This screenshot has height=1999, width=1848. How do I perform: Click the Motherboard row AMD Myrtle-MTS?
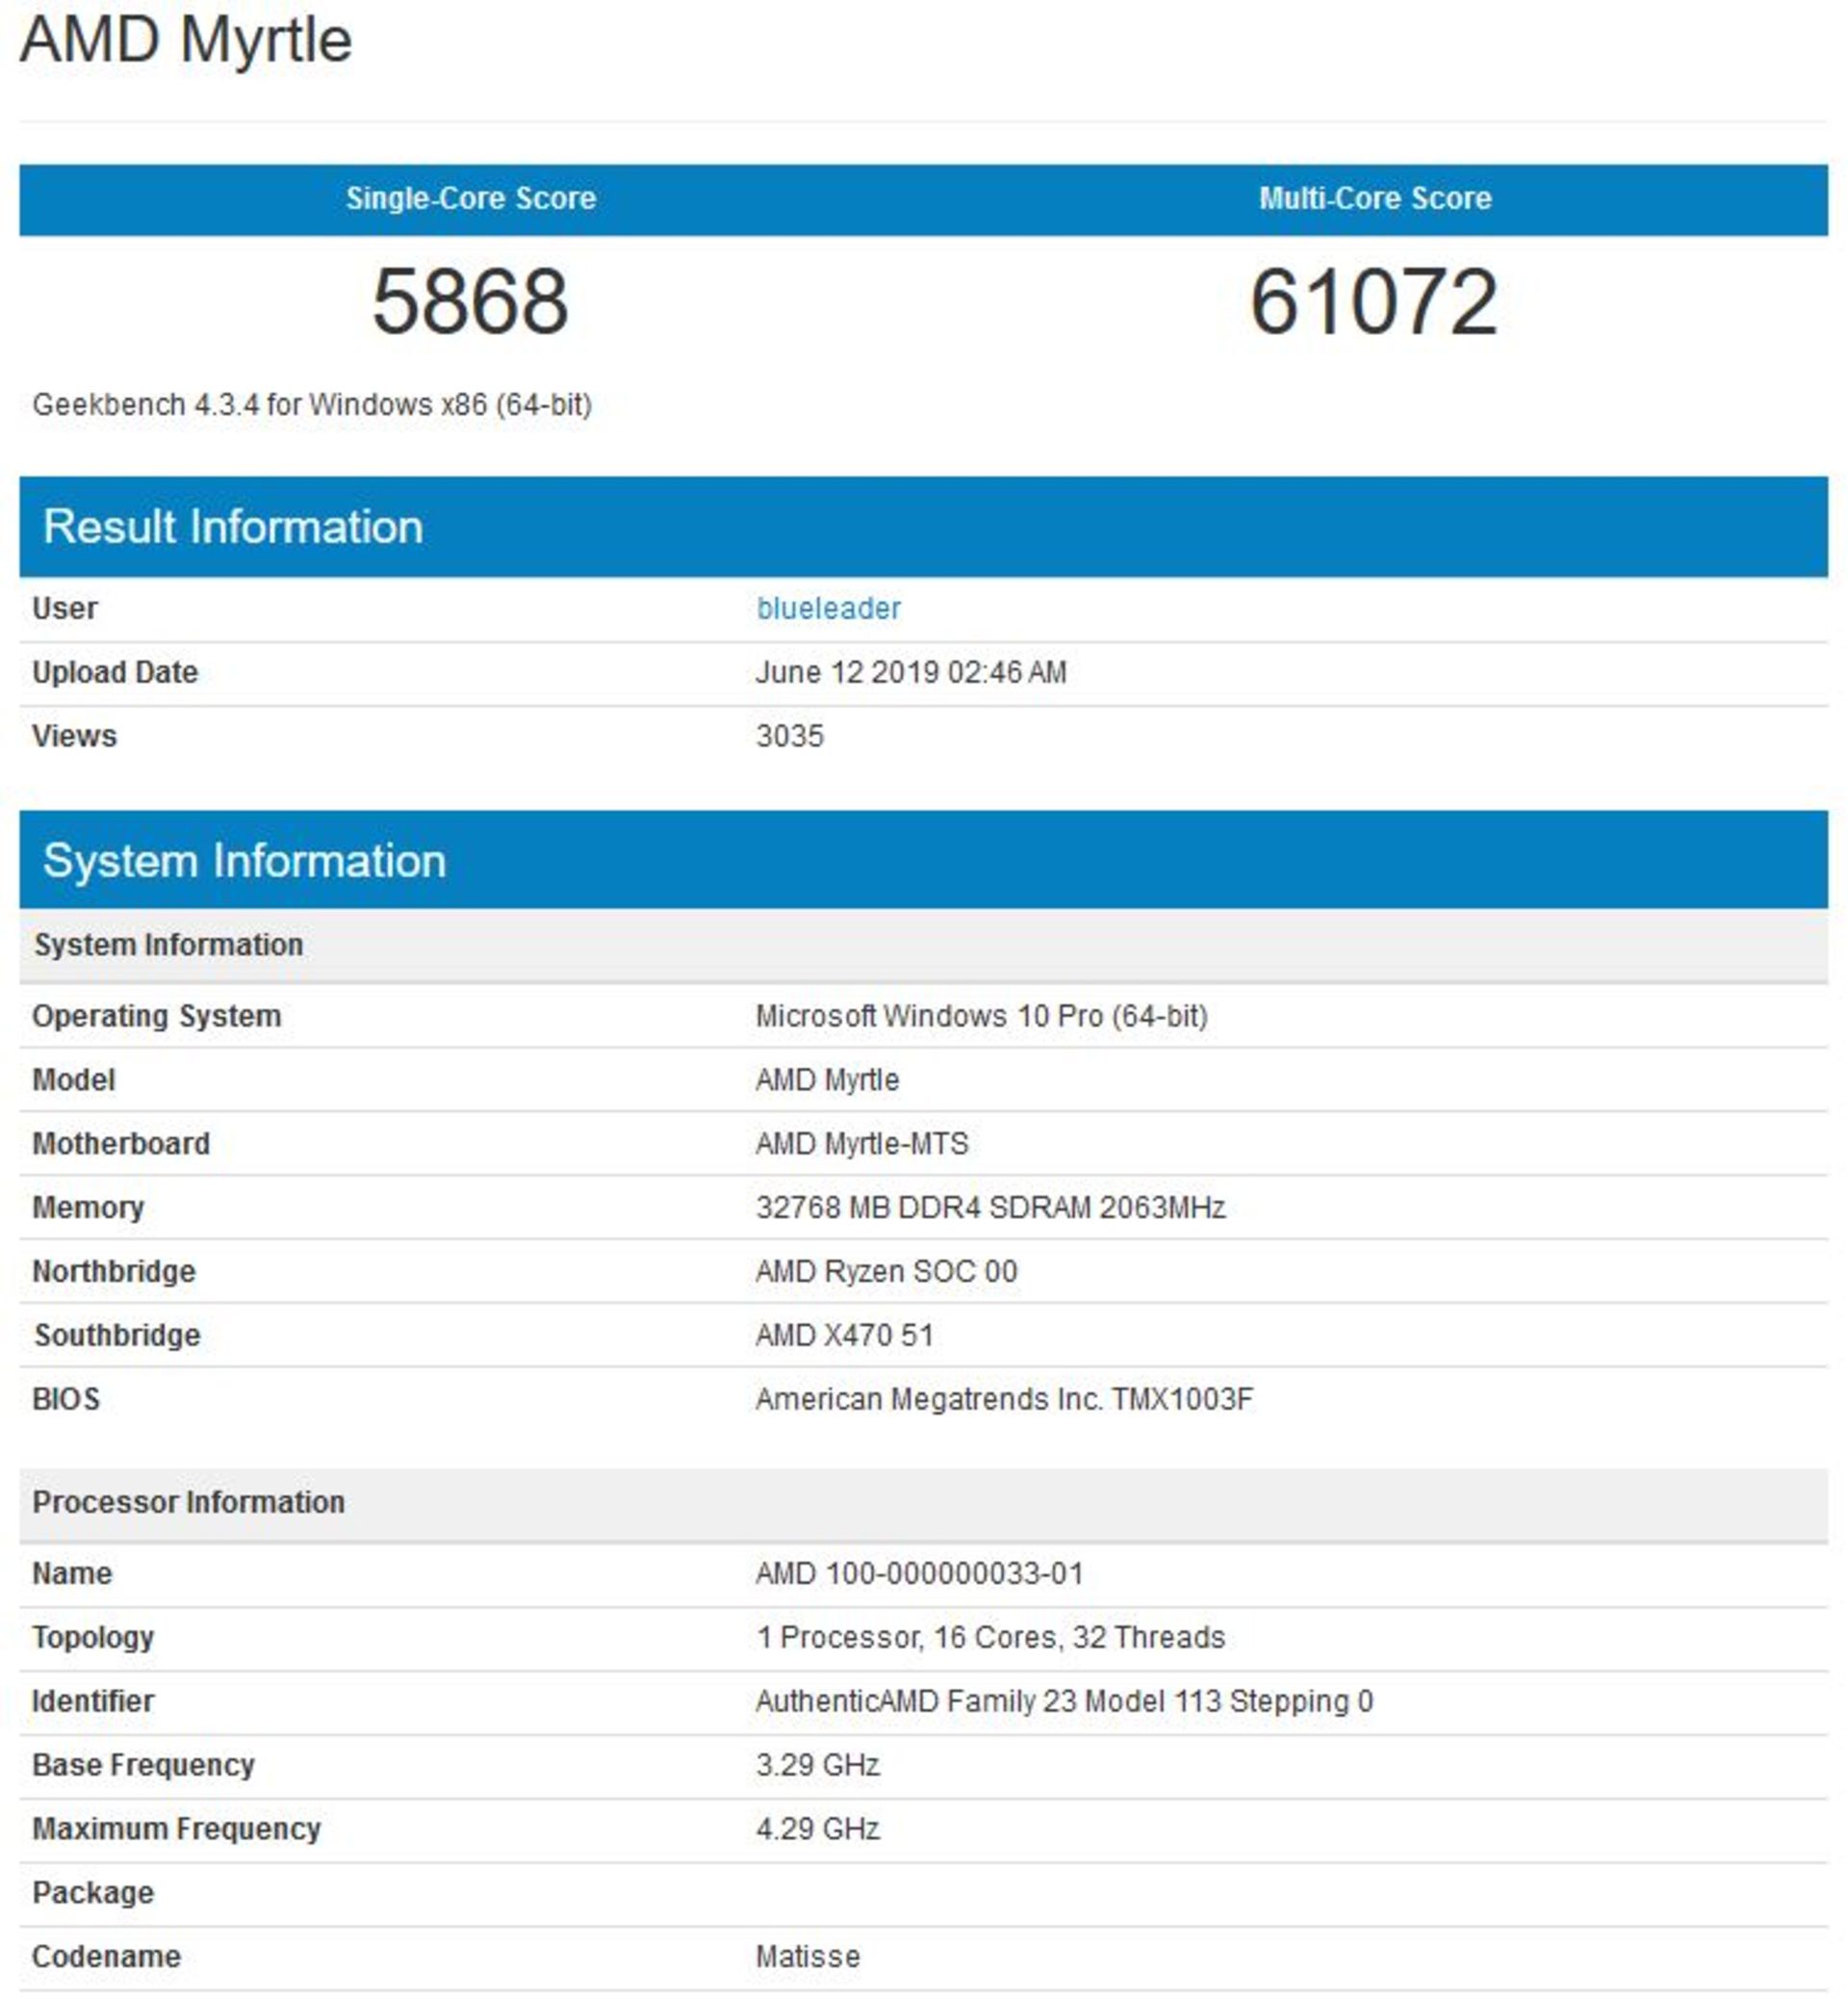pyautogui.click(x=866, y=1143)
